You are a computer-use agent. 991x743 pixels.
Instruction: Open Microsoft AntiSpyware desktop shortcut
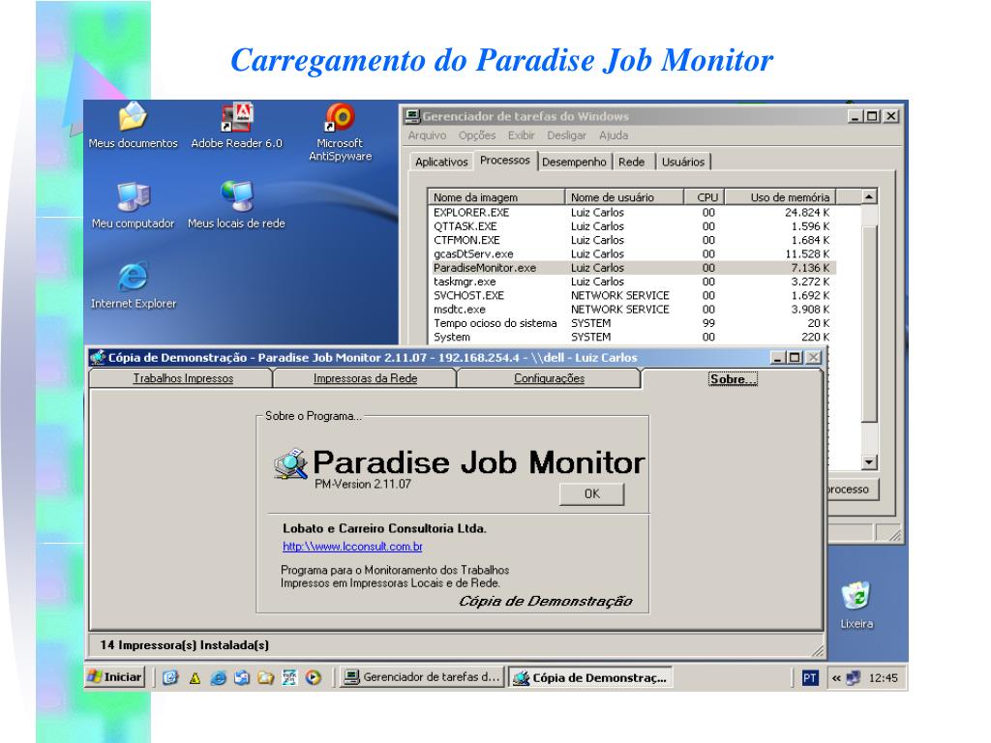pos(340,132)
